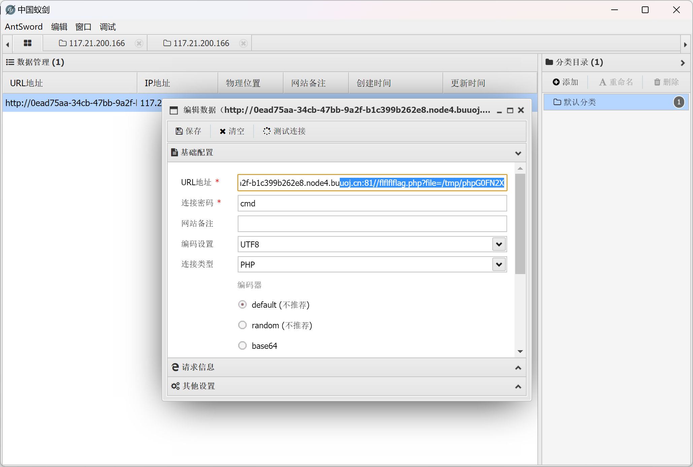This screenshot has height=467, width=693.
Task: Click the count badge on 默认分类
Action: click(679, 102)
